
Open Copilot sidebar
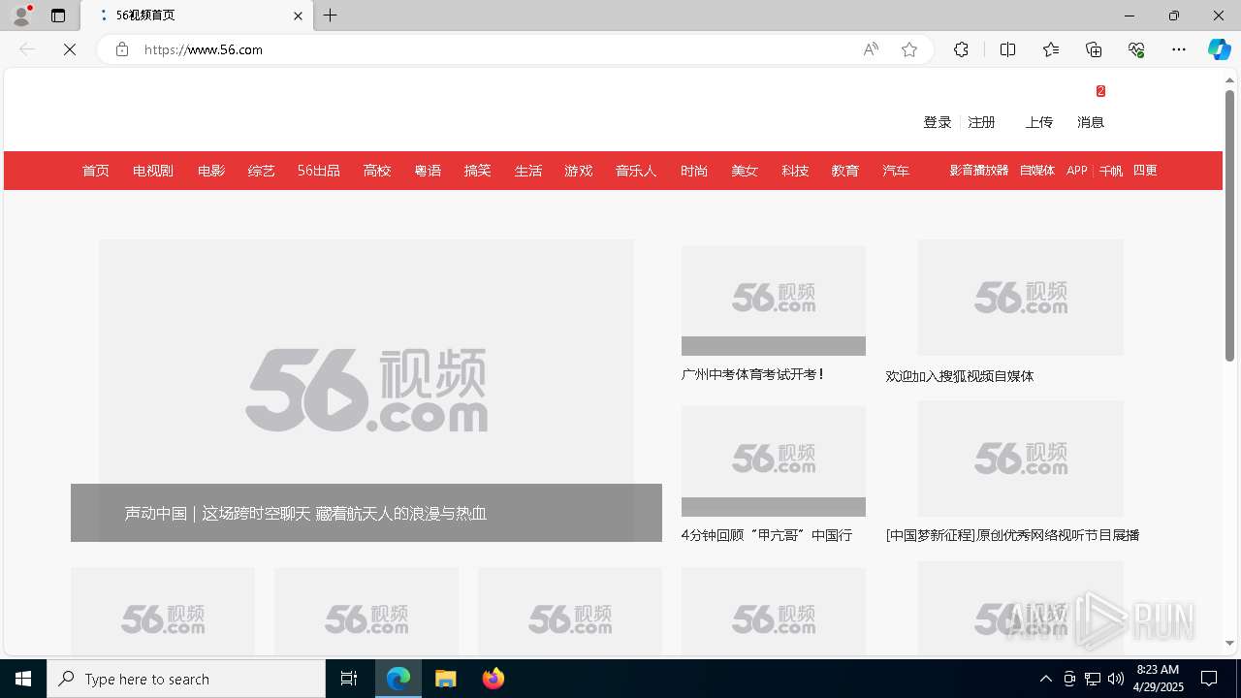[1219, 49]
